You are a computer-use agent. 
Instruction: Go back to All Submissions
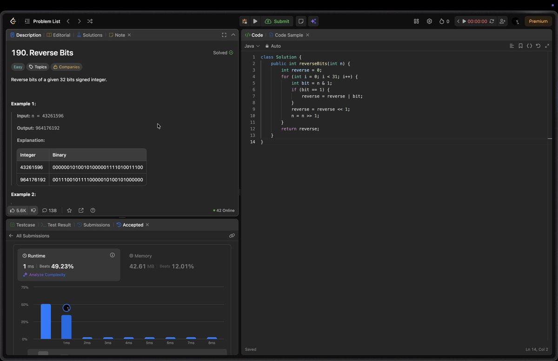coord(29,236)
